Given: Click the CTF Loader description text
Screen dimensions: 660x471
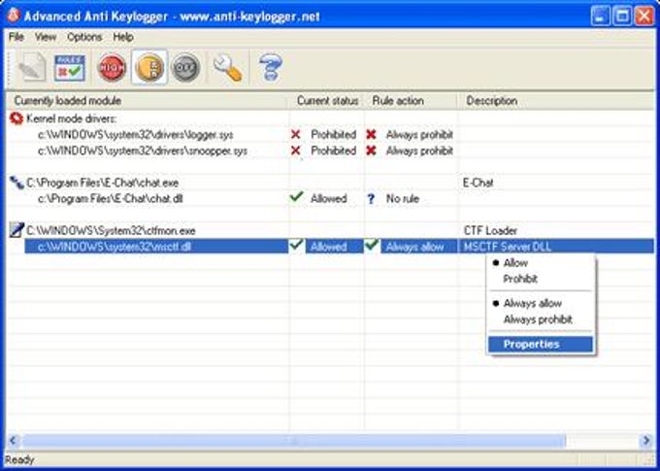Looking at the screenshot, I should point(490,230).
